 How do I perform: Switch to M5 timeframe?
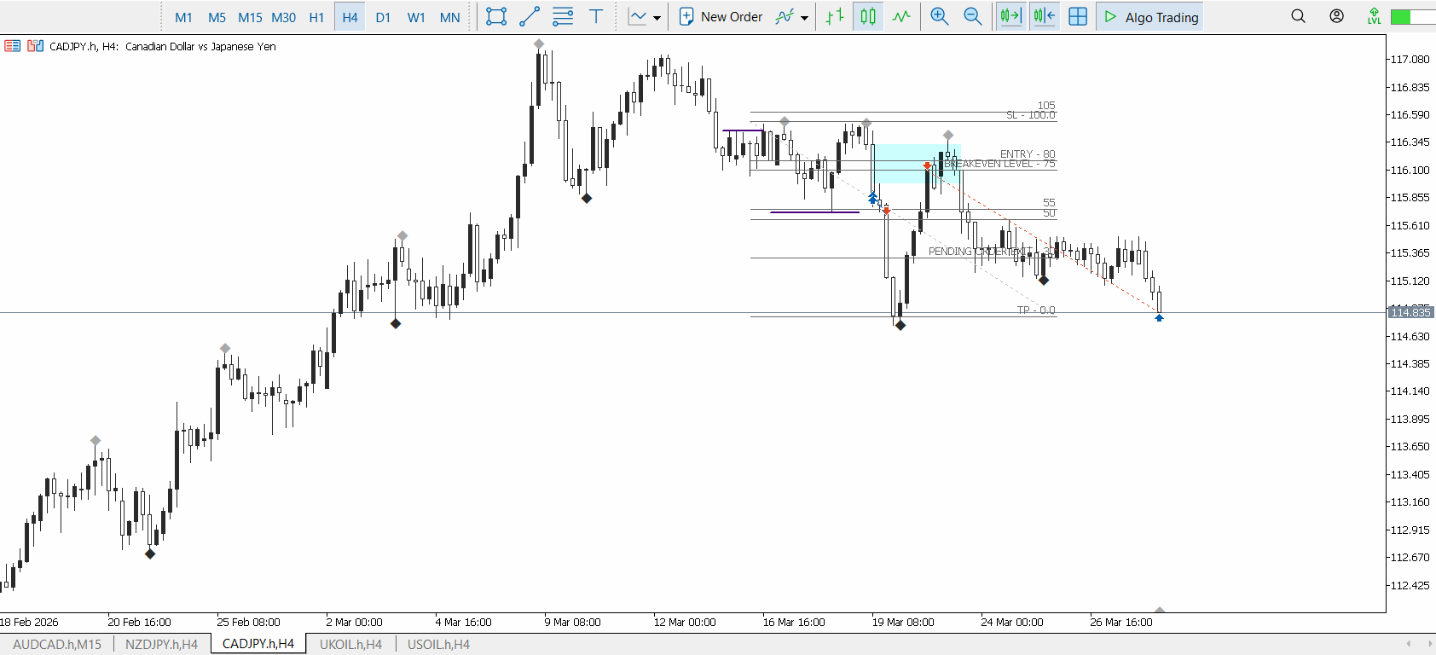pyautogui.click(x=217, y=17)
